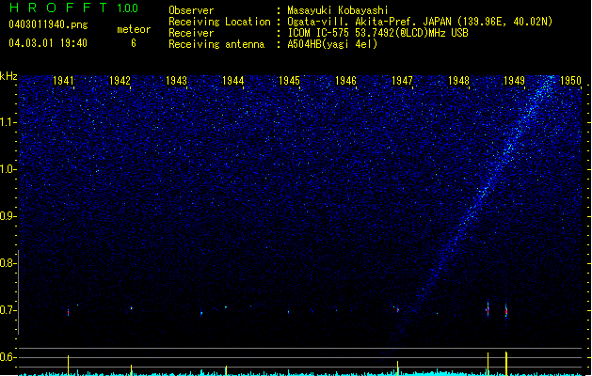Click the 1941 time marker
The image size is (592, 376).
pos(63,81)
